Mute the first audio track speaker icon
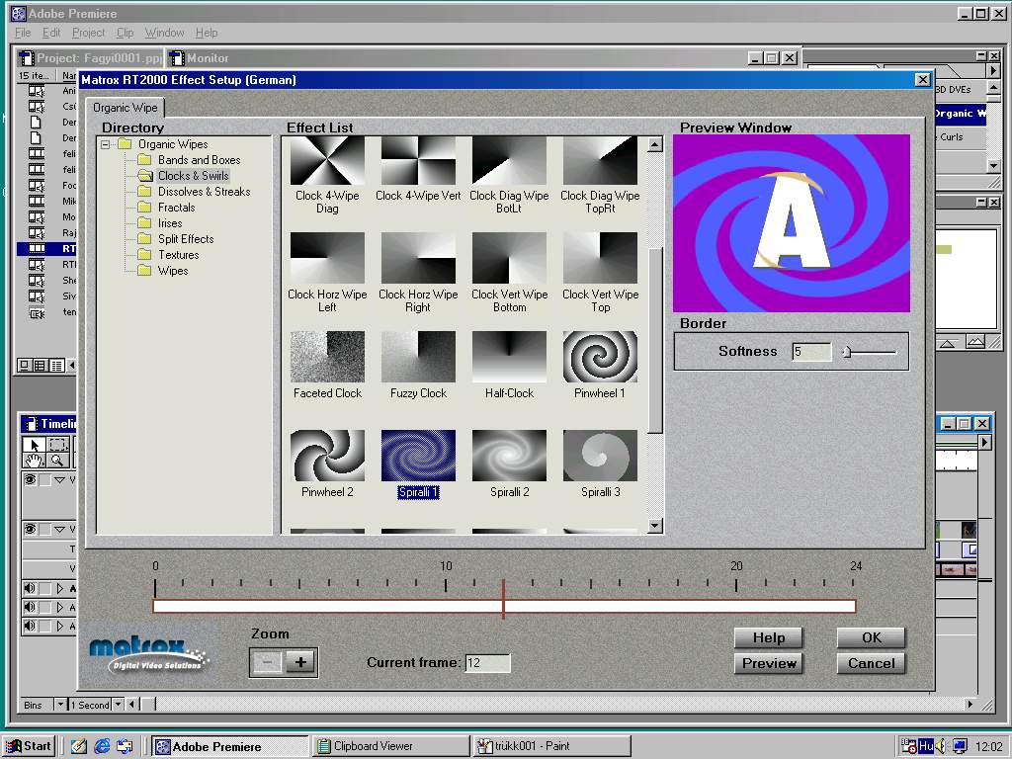The height and width of the screenshot is (759, 1012). point(30,589)
